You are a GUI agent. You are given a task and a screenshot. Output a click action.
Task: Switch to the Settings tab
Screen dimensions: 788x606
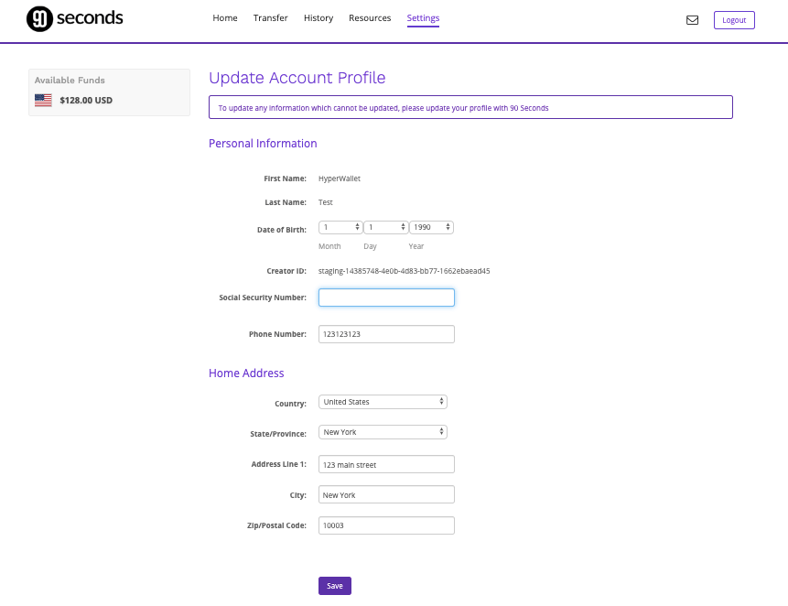(x=422, y=17)
